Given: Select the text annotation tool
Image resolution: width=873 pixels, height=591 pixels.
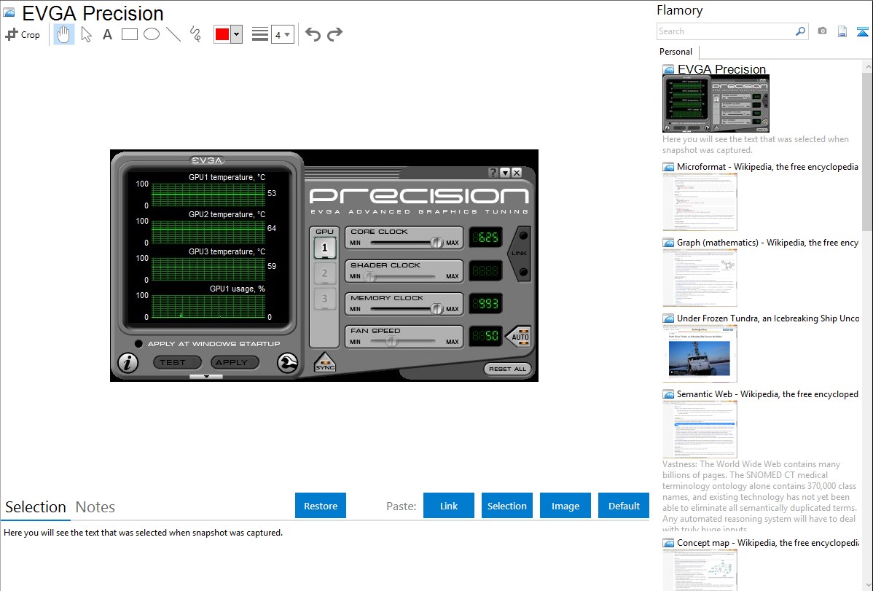Looking at the screenshot, I should click(x=107, y=34).
